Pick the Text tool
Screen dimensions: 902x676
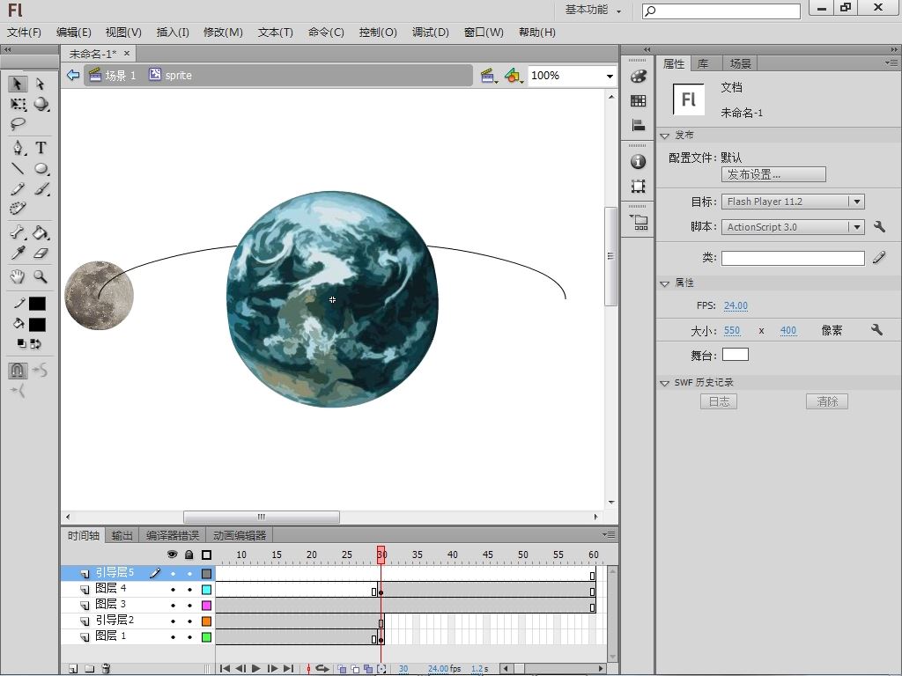click(x=41, y=148)
